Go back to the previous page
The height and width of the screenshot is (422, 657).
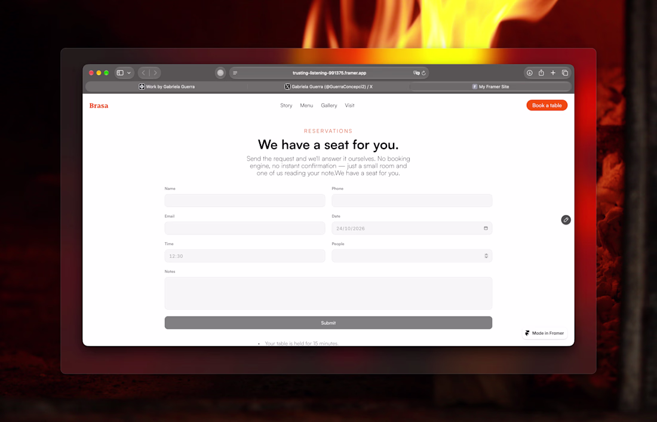point(144,73)
